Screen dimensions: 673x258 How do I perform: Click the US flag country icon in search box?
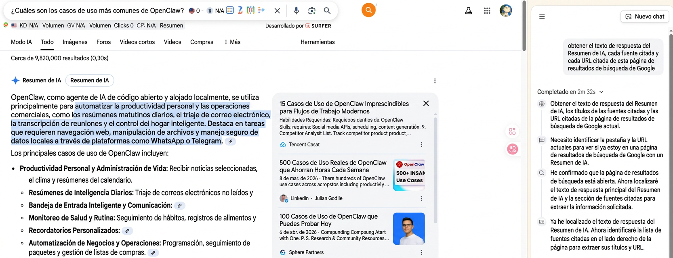pyautogui.click(x=192, y=11)
